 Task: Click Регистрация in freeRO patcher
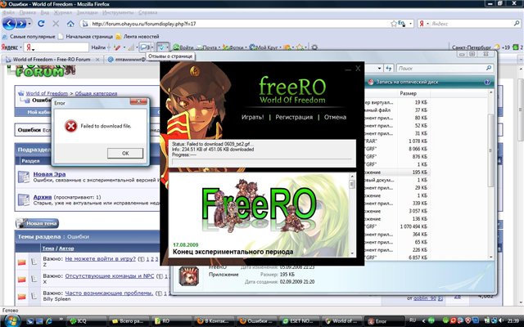coord(294,117)
